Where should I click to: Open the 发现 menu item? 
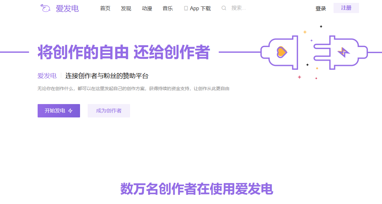[x=126, y=8]
